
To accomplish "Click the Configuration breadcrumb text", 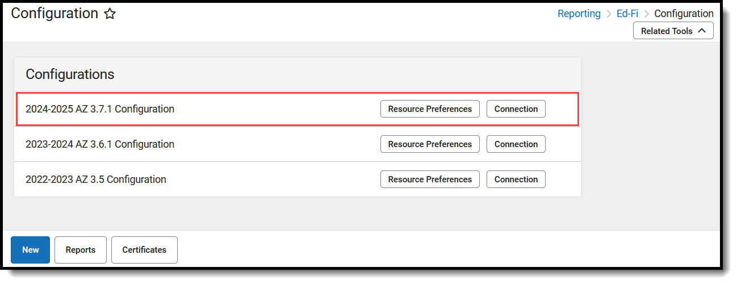I will coord(684,14).
